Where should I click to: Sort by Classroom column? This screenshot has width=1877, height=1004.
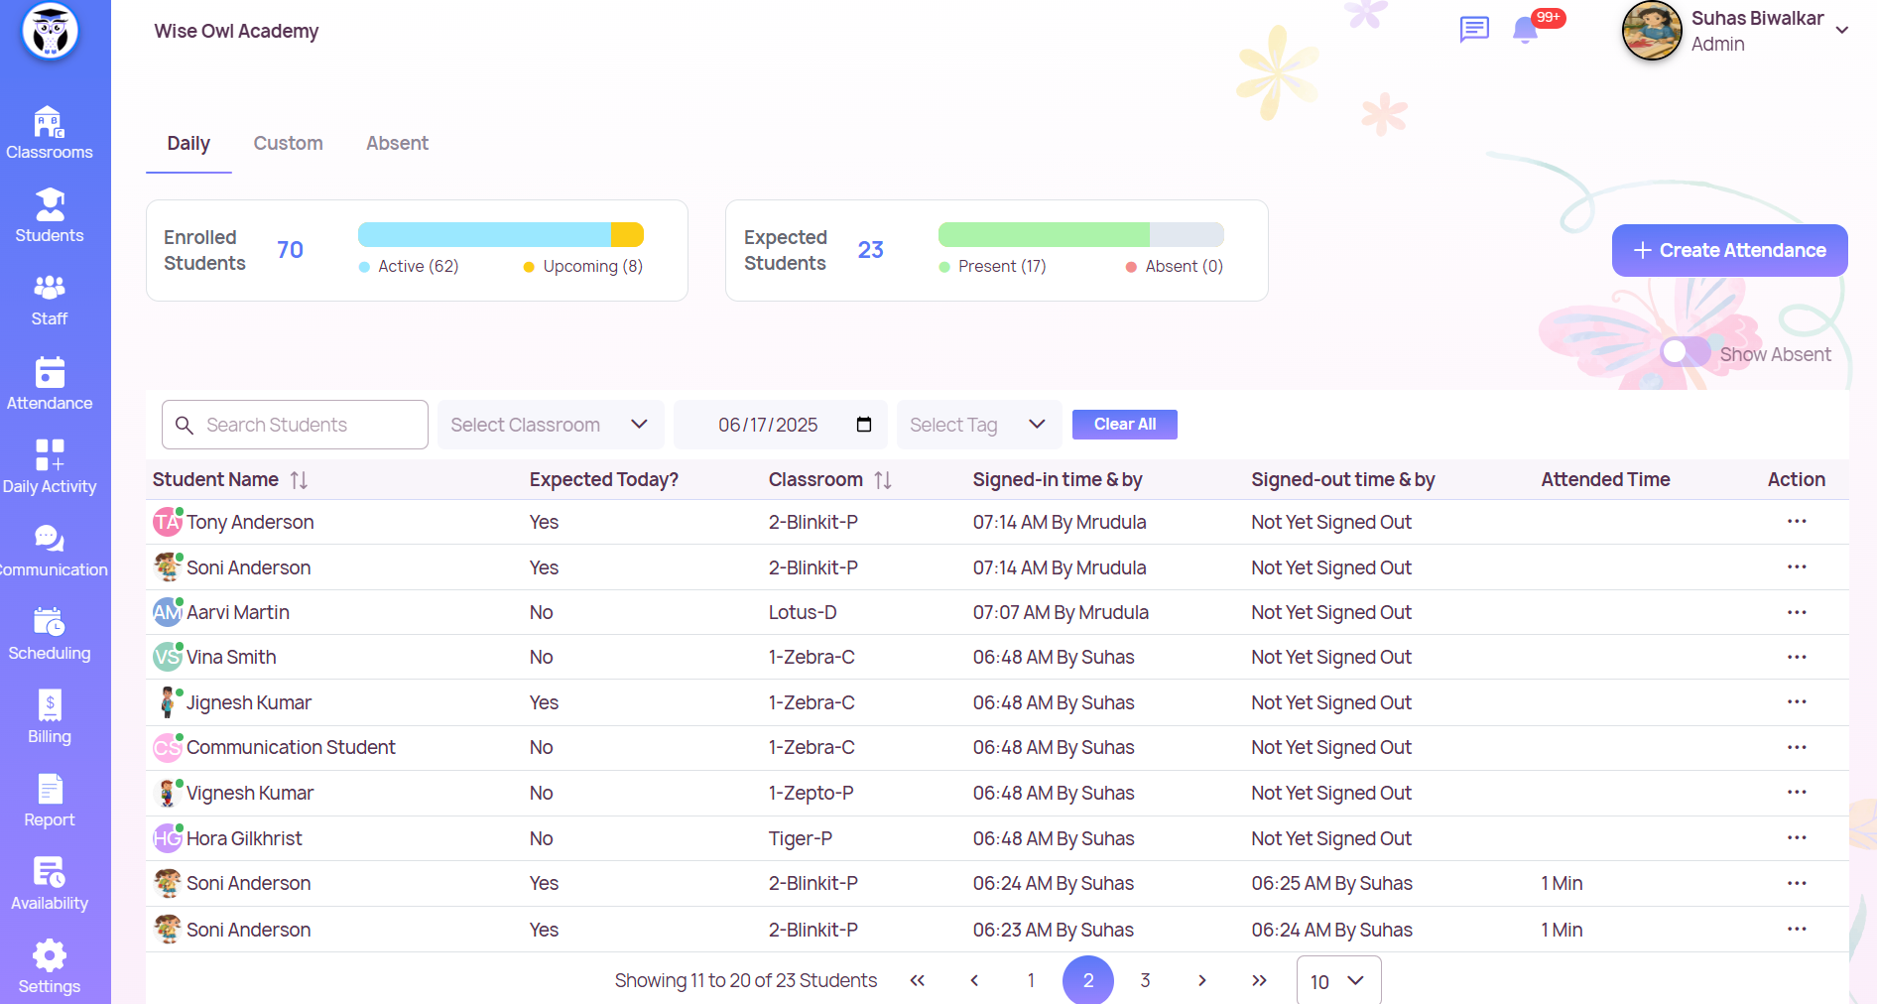coord(883,480)
